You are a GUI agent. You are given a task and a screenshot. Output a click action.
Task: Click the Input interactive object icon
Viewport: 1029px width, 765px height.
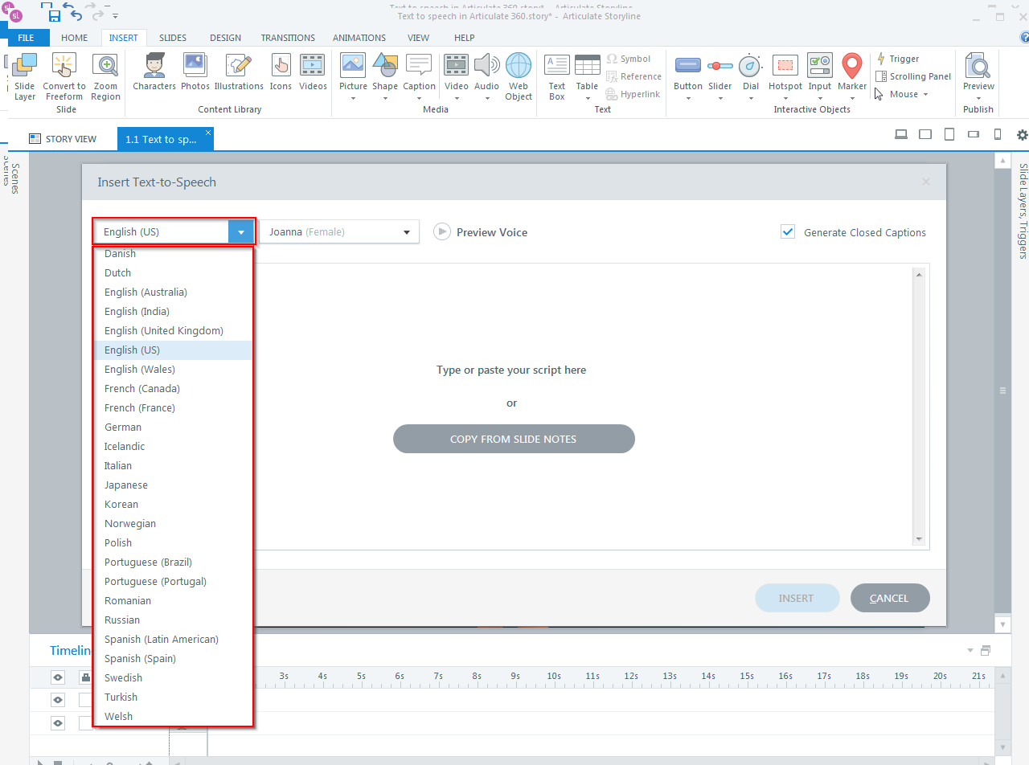pos(820,65)
